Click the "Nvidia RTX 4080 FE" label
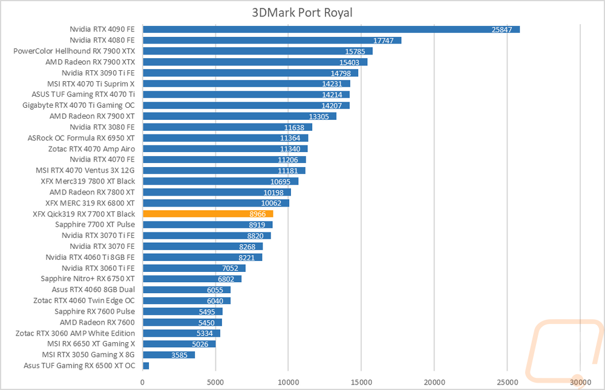This screenshot has width=605, height=390. [102, 40]
